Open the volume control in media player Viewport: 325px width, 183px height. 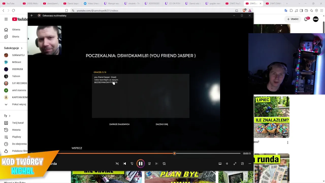[x=227, y=164]
